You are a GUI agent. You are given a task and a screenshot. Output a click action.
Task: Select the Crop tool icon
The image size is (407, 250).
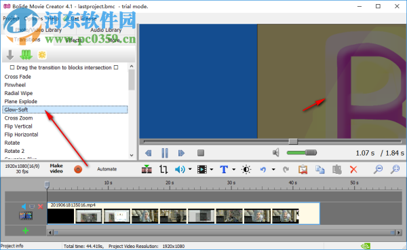(163, 169)
